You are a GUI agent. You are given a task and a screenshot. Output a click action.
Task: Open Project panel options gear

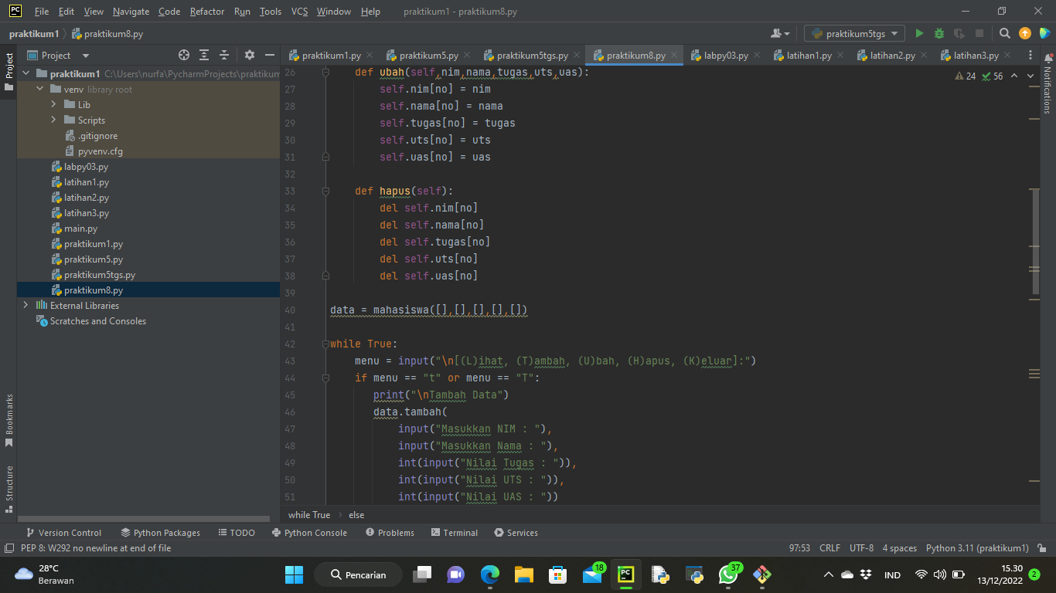tap(249, 55)
